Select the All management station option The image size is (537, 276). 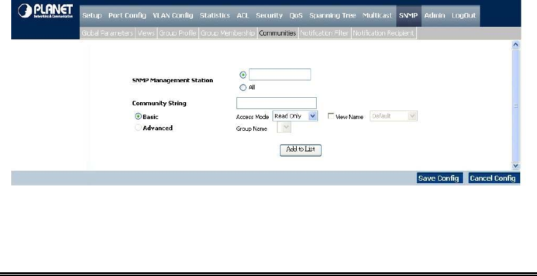tap(243, 87)
